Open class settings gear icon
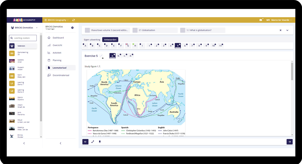 tap(72, 28)
